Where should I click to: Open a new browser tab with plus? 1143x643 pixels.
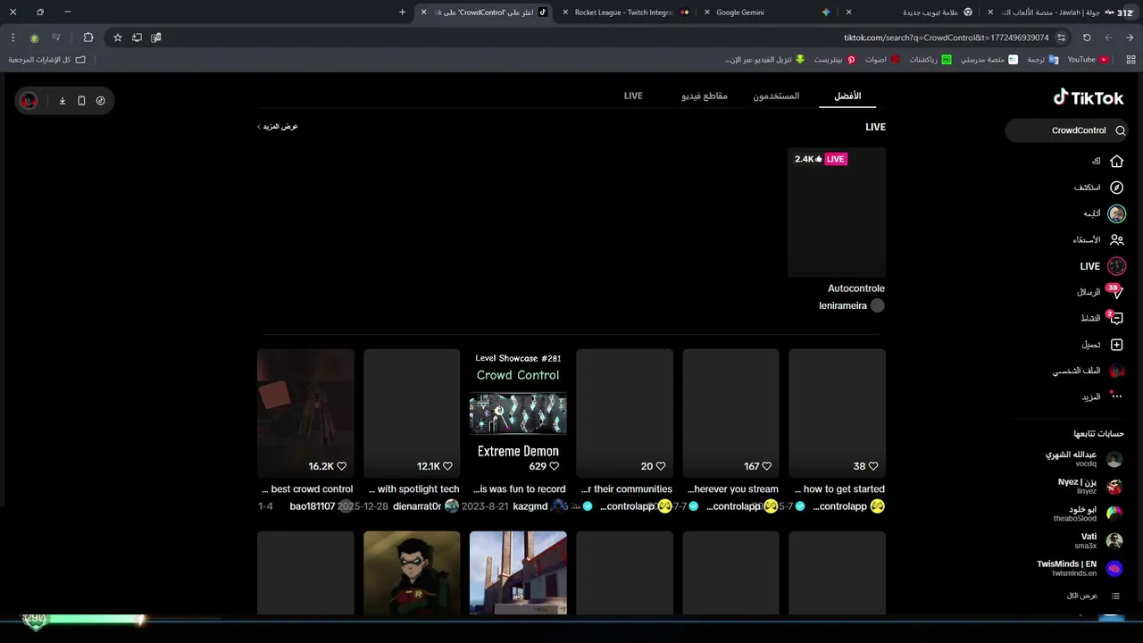point(402,13)
